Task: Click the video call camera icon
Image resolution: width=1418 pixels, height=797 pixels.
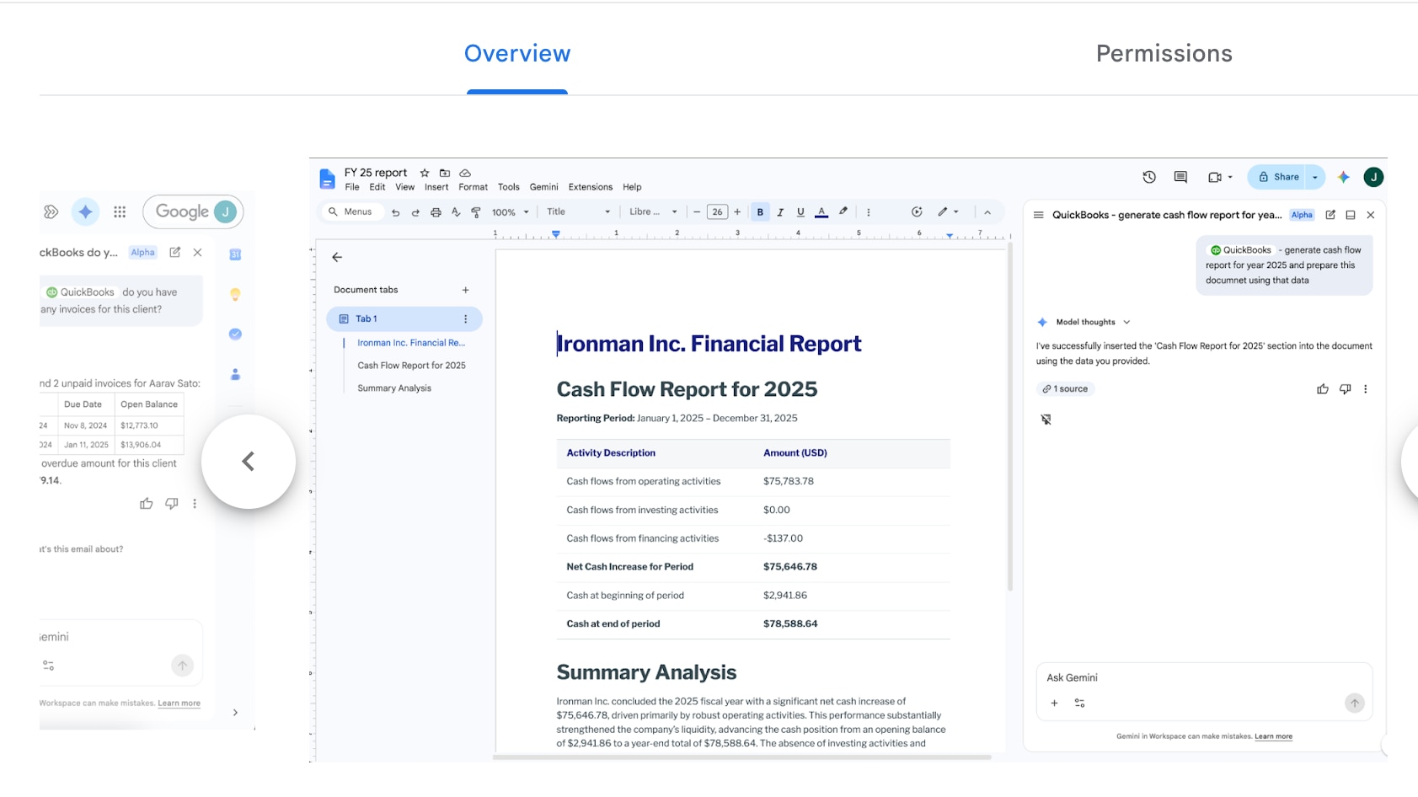Action: coord(1215,177)
